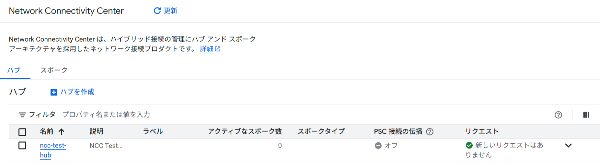This screenshot has height=165, width=600.
Task: Switch to the スポーク tab
Action: [54, 70]
